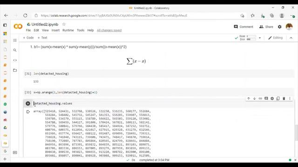Image resolution: width=298 pixels, height=167 pixels.
Task: Open the Tools menu
Action: click(81, 30)
